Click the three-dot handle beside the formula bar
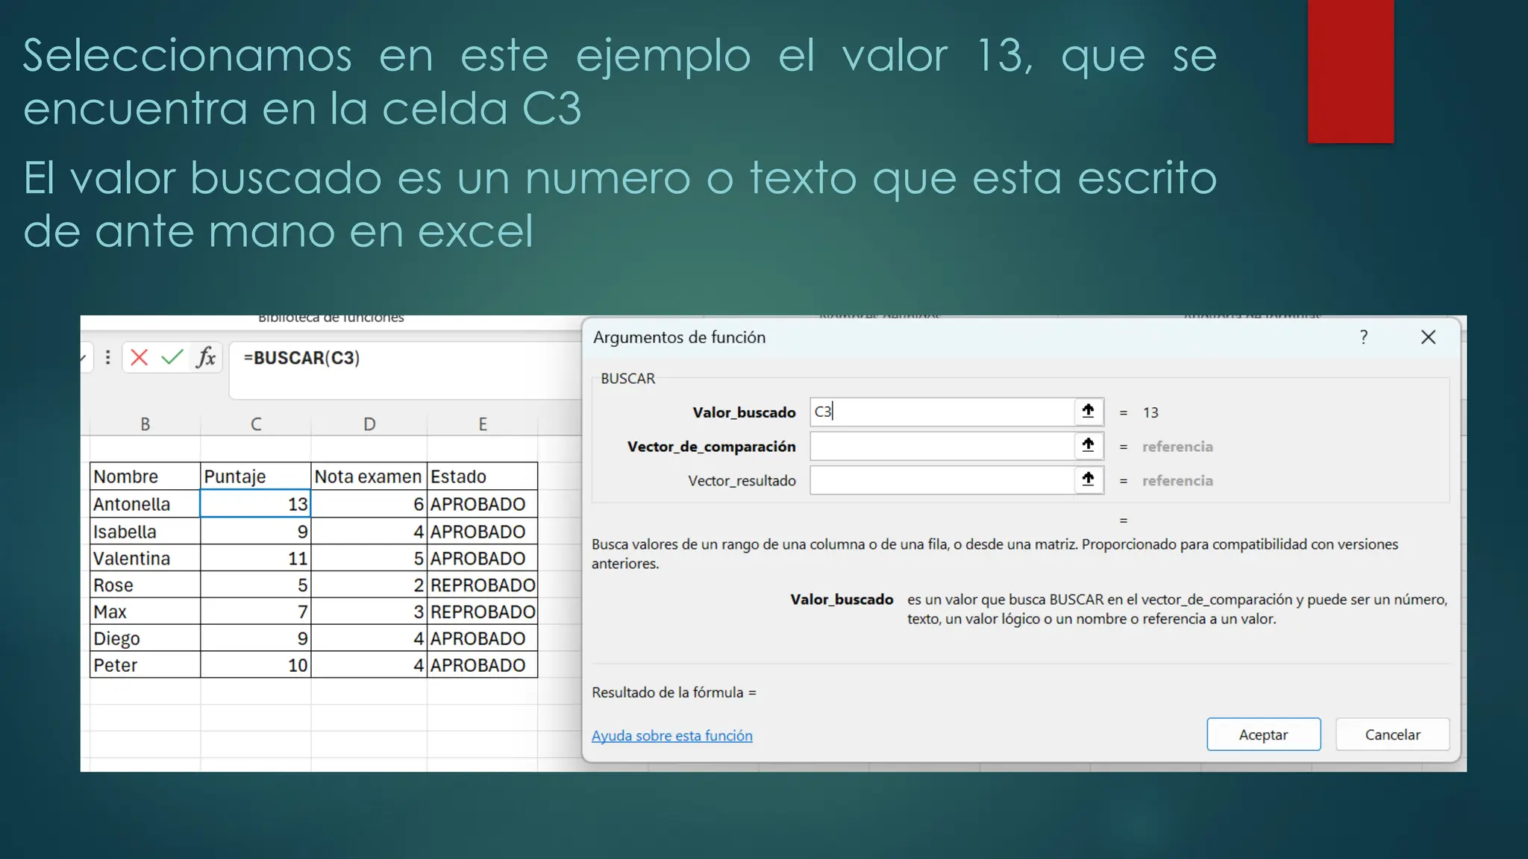 pos(108,358)
